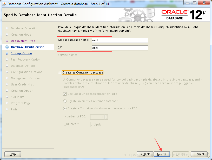
Task: Select Container database with one or more PDBs
Action: tap(65, 108)
